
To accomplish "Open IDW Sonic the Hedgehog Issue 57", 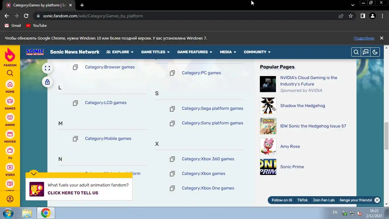I will (313, 126).
